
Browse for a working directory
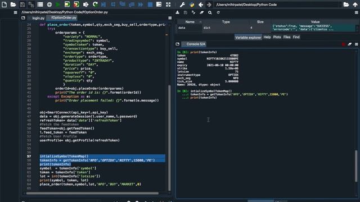click(346, 4)
